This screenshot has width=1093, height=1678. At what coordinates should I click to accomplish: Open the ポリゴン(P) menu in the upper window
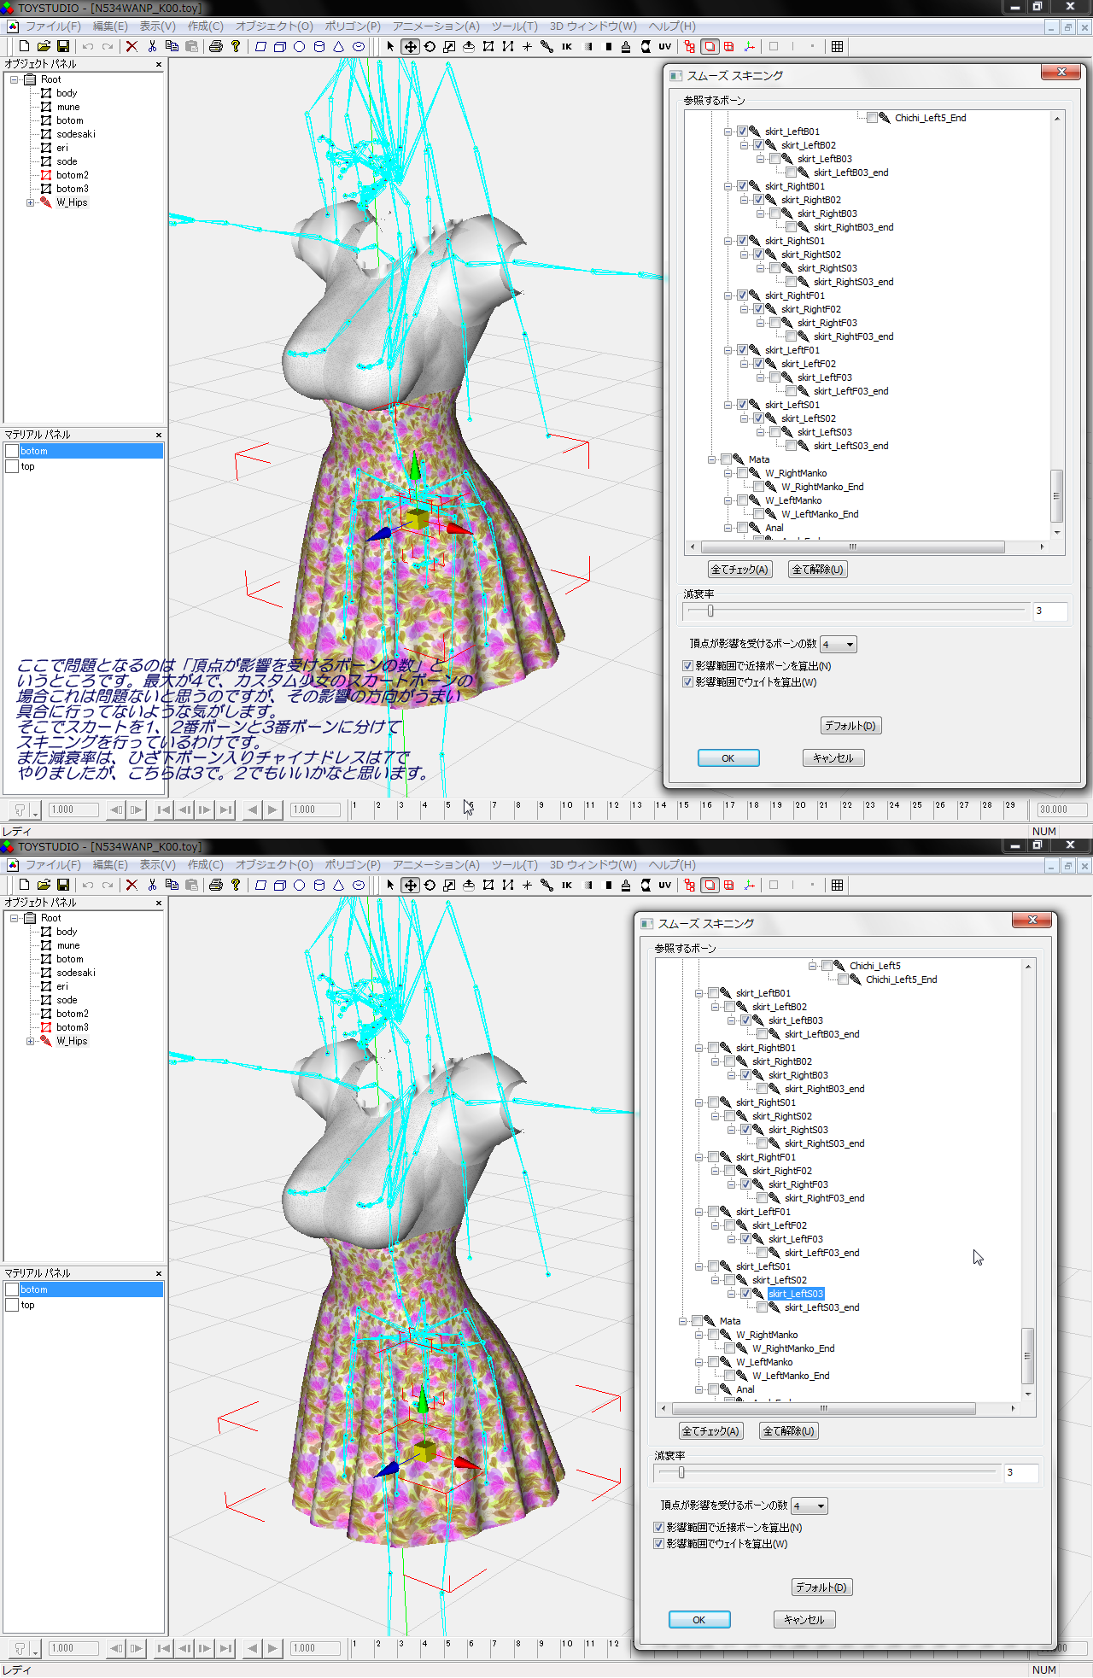tap(352, 26)
